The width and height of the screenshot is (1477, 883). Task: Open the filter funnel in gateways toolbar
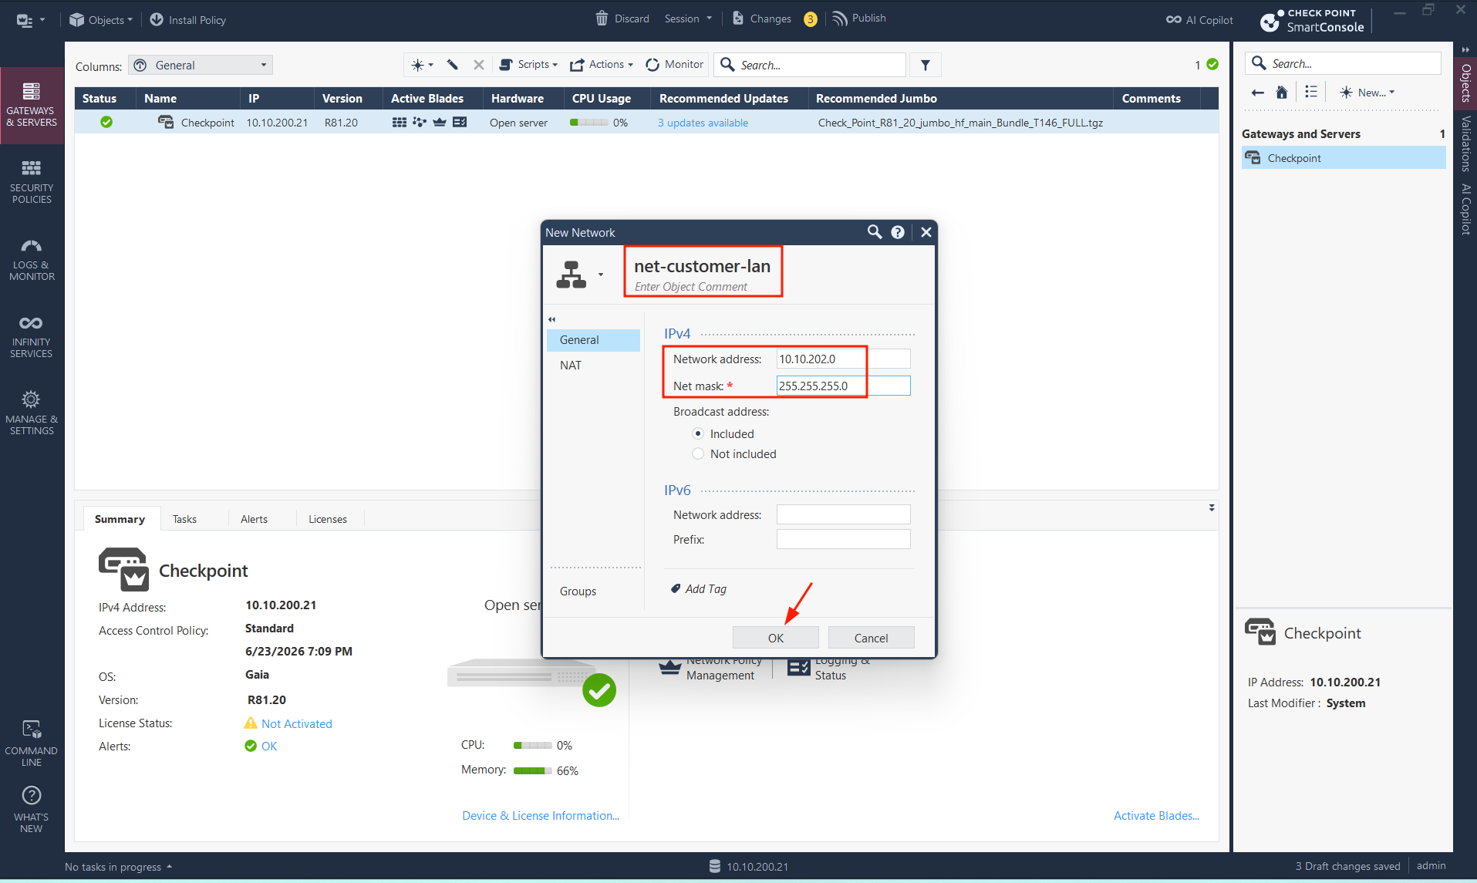point(926,66)
